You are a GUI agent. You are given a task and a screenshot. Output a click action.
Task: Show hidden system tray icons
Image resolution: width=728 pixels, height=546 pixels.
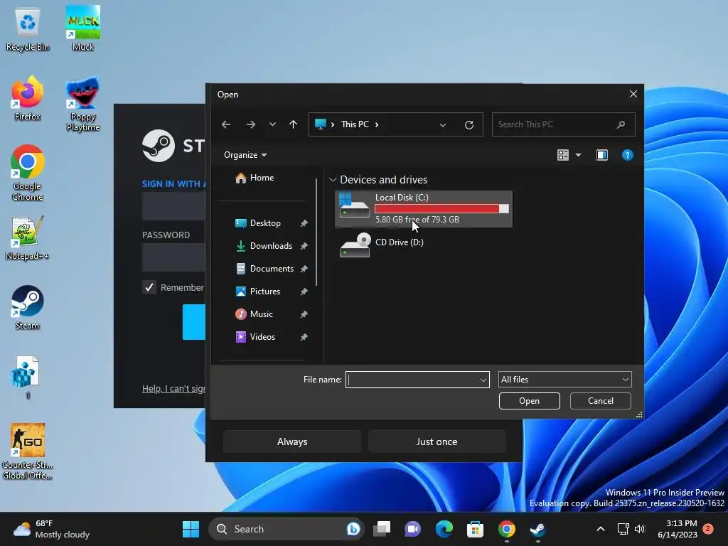[x=600, y=529]
